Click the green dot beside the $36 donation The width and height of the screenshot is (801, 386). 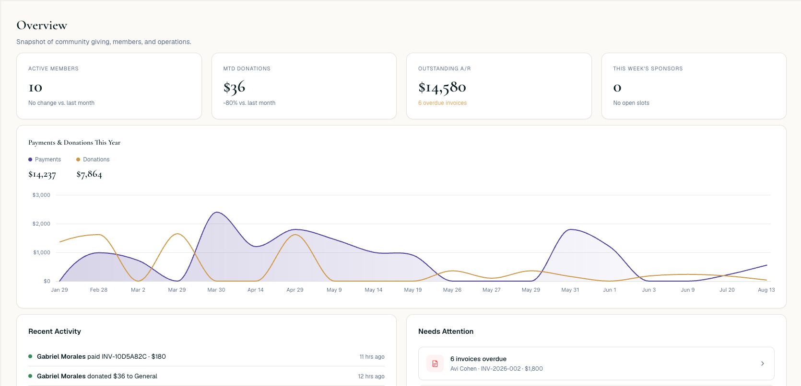click(30, 376)
